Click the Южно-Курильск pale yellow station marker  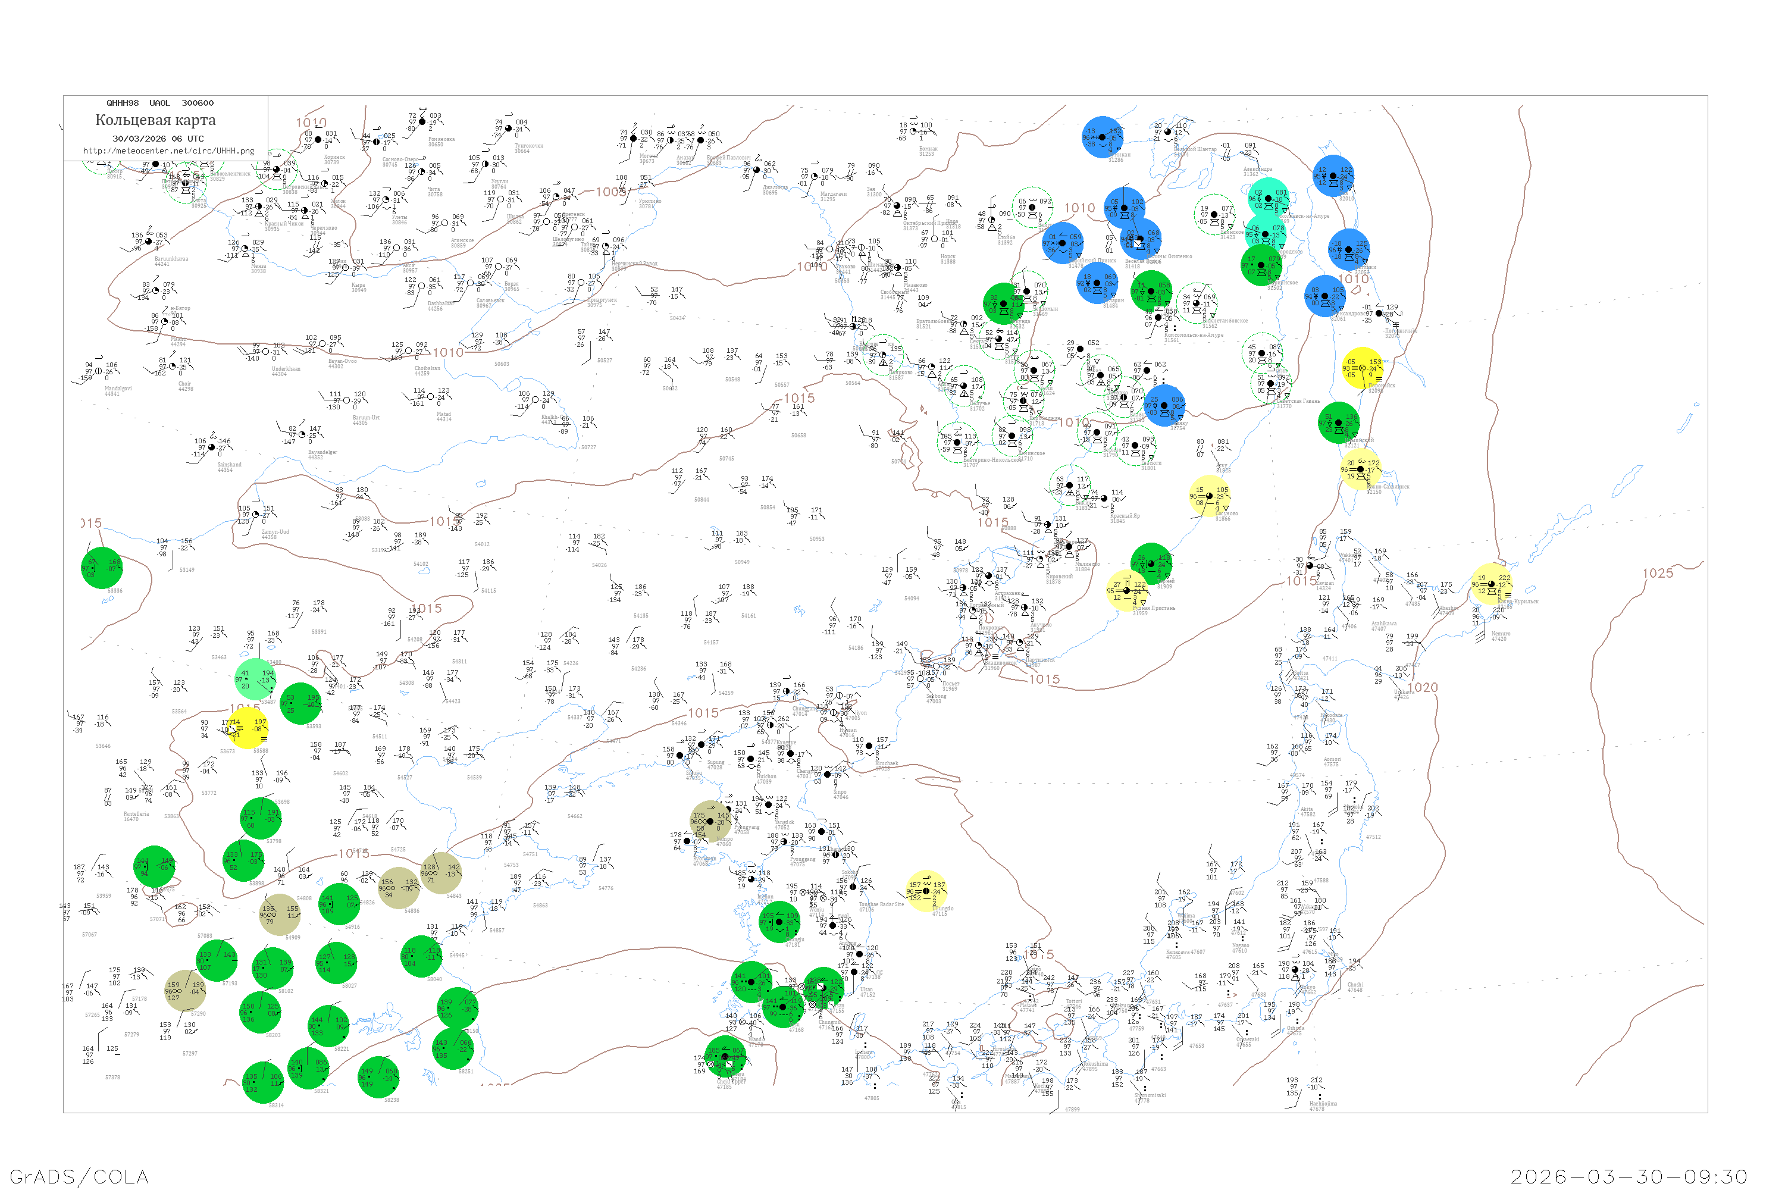click(1491, 584)
